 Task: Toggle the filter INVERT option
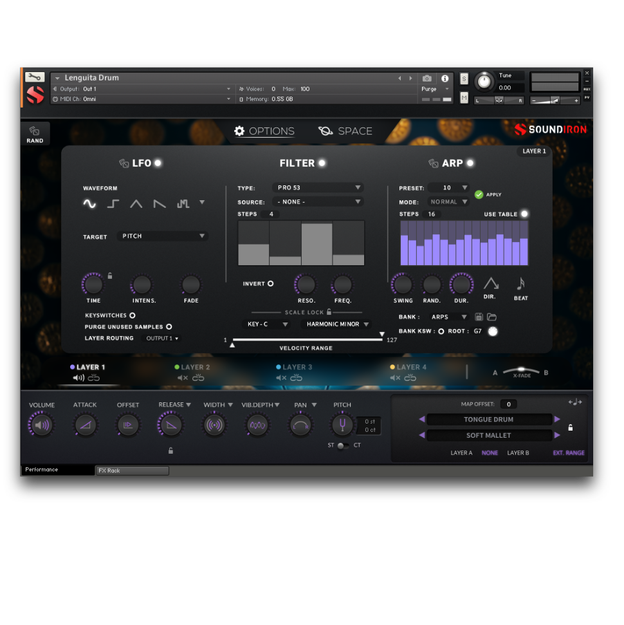(x=270, y=284)
